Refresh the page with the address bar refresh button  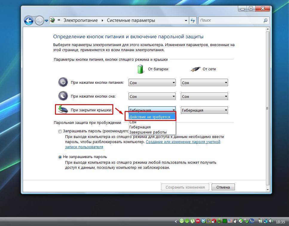(x=193, y=20)
